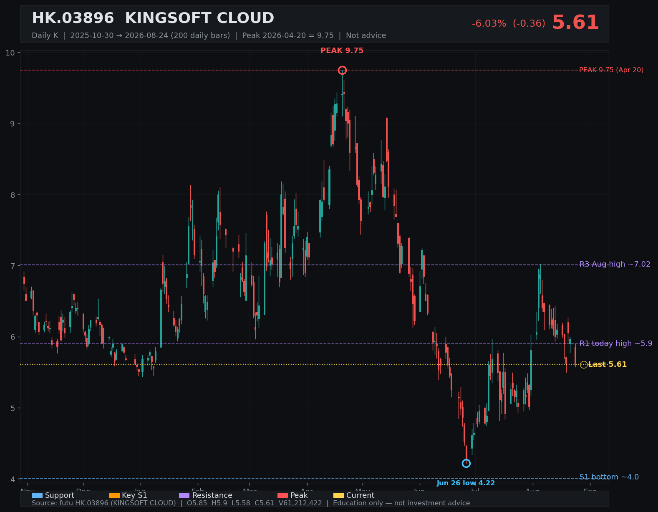The image size is (658, 512).
Task: Click the PEAK 9.75 (Apr 20) line label
Action: tap(611, 70)
